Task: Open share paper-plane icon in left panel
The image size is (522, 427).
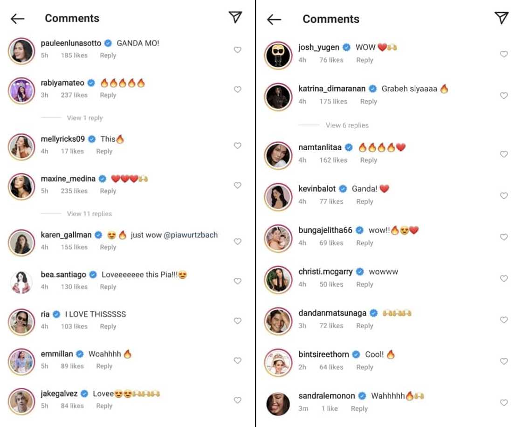Action: (x=235, y=18)
